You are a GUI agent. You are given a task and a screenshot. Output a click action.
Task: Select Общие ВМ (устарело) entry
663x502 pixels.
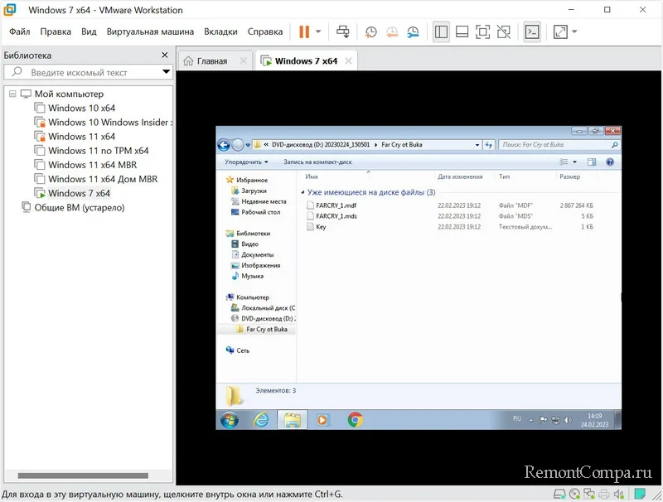point(73,207)
